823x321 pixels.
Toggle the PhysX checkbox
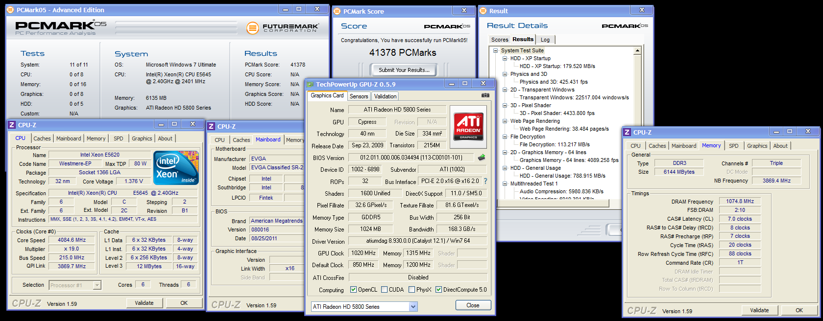412,290
